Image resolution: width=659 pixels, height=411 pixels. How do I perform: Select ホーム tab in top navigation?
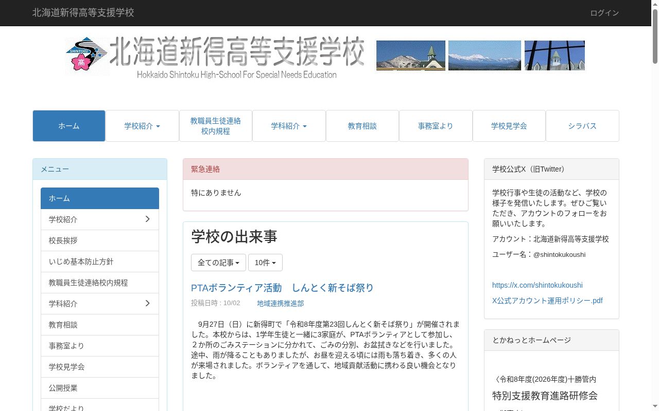[69, 126]
